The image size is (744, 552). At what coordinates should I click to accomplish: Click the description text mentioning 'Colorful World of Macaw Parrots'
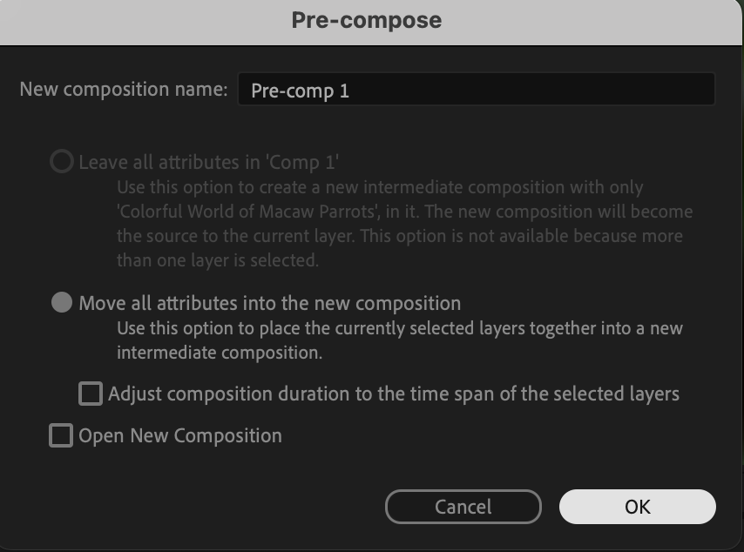click(x=405, y=212)
